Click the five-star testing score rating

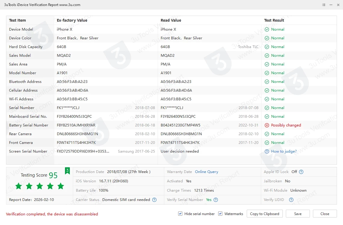click(40, 186)
